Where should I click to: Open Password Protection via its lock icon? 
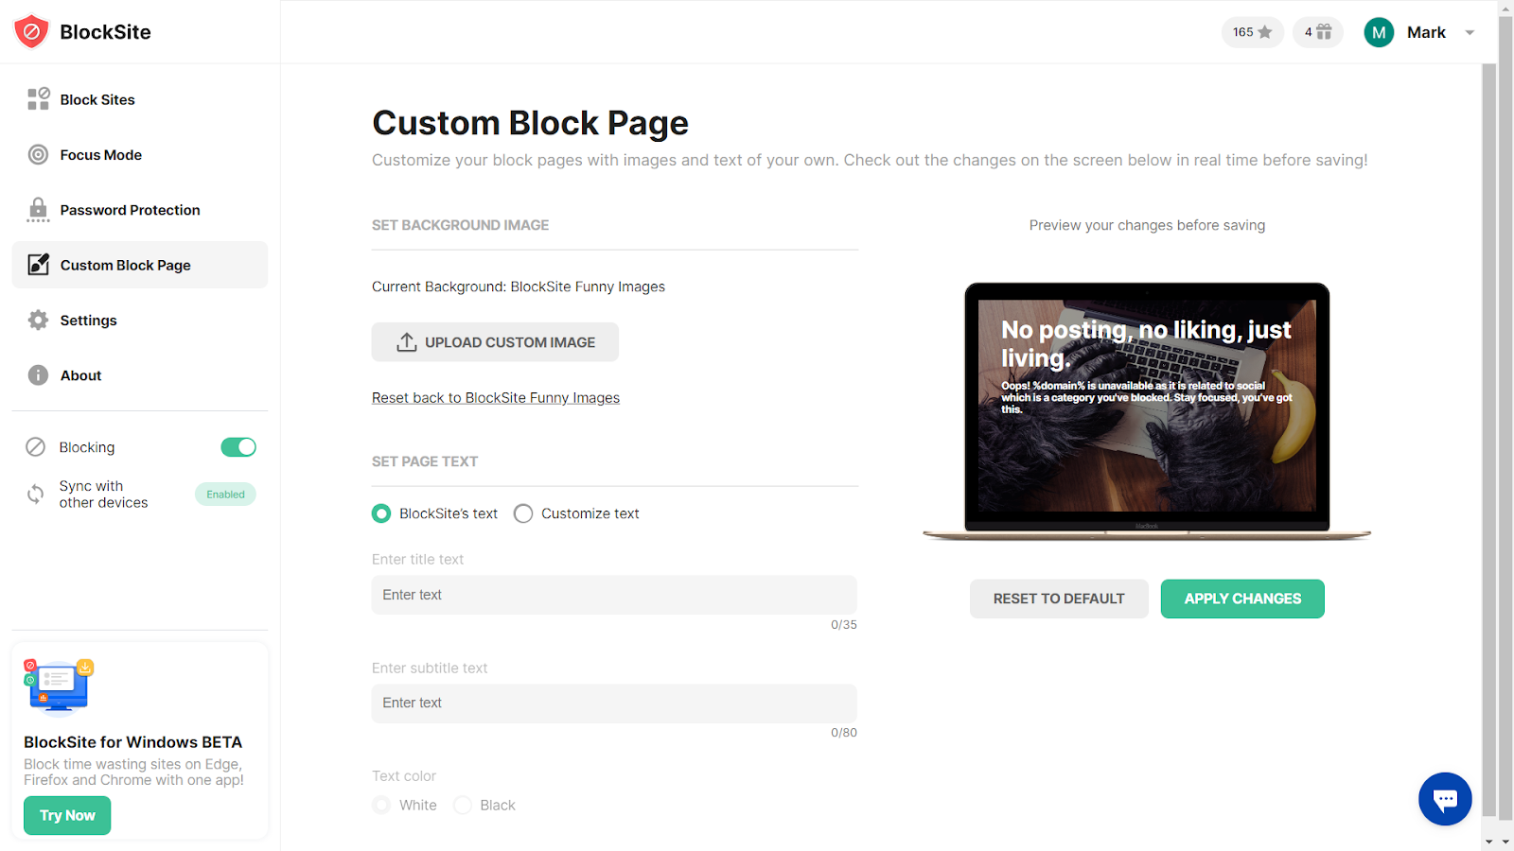pyautogui.click(x=38, y=210)
